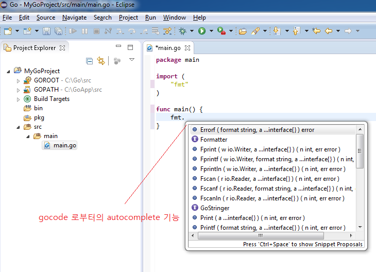Toggle Link with Editor in Project Explorer
Viewport: 376px width, 272px height.
101,61
